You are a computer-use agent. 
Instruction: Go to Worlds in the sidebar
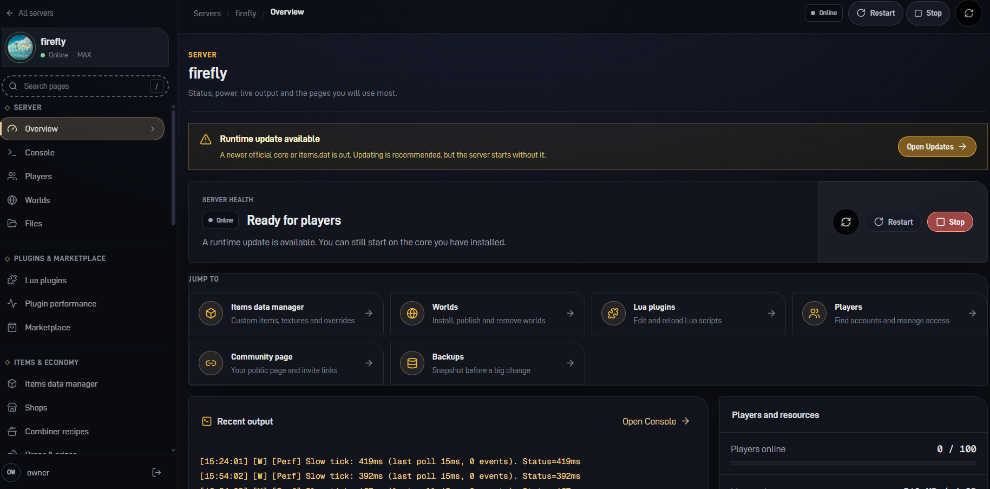tap(82, 200)
